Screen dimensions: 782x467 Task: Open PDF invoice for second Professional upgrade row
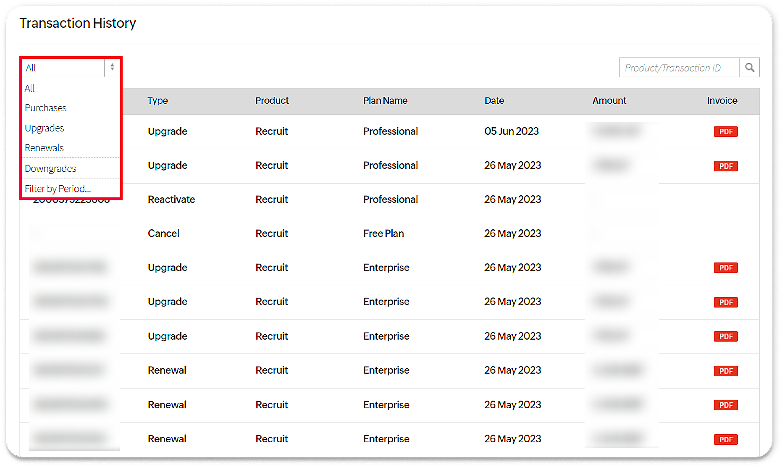tap(725, 166)
